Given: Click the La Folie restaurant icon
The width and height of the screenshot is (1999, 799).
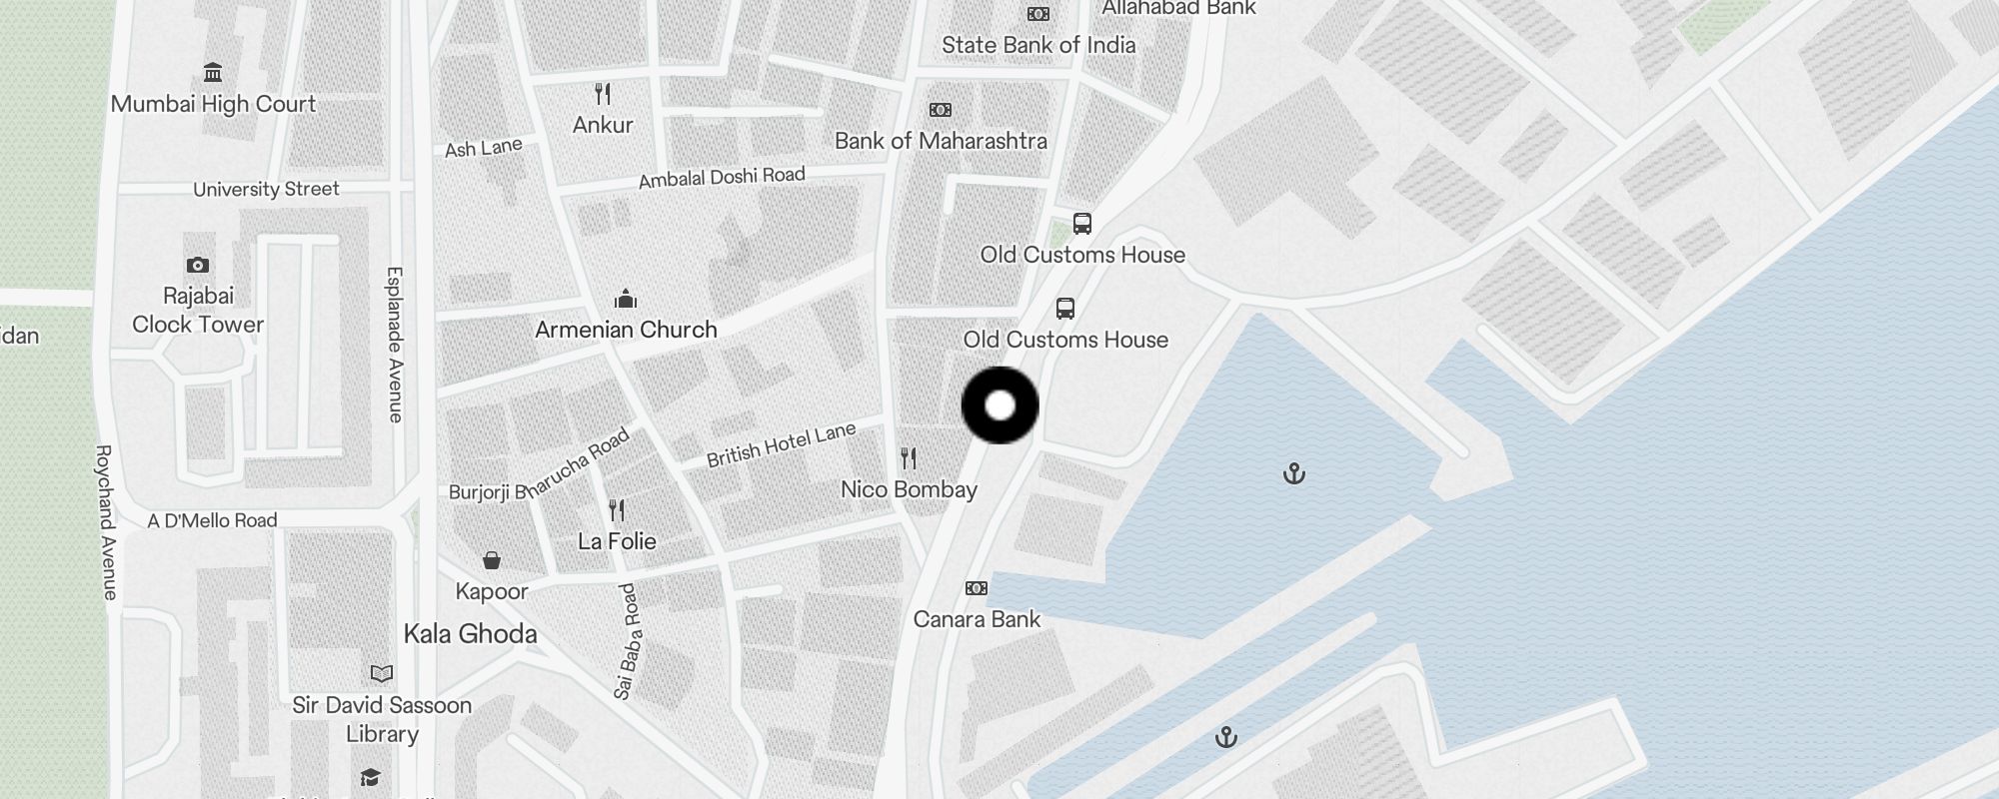Looking at the screenshot, I should [617, 510].
